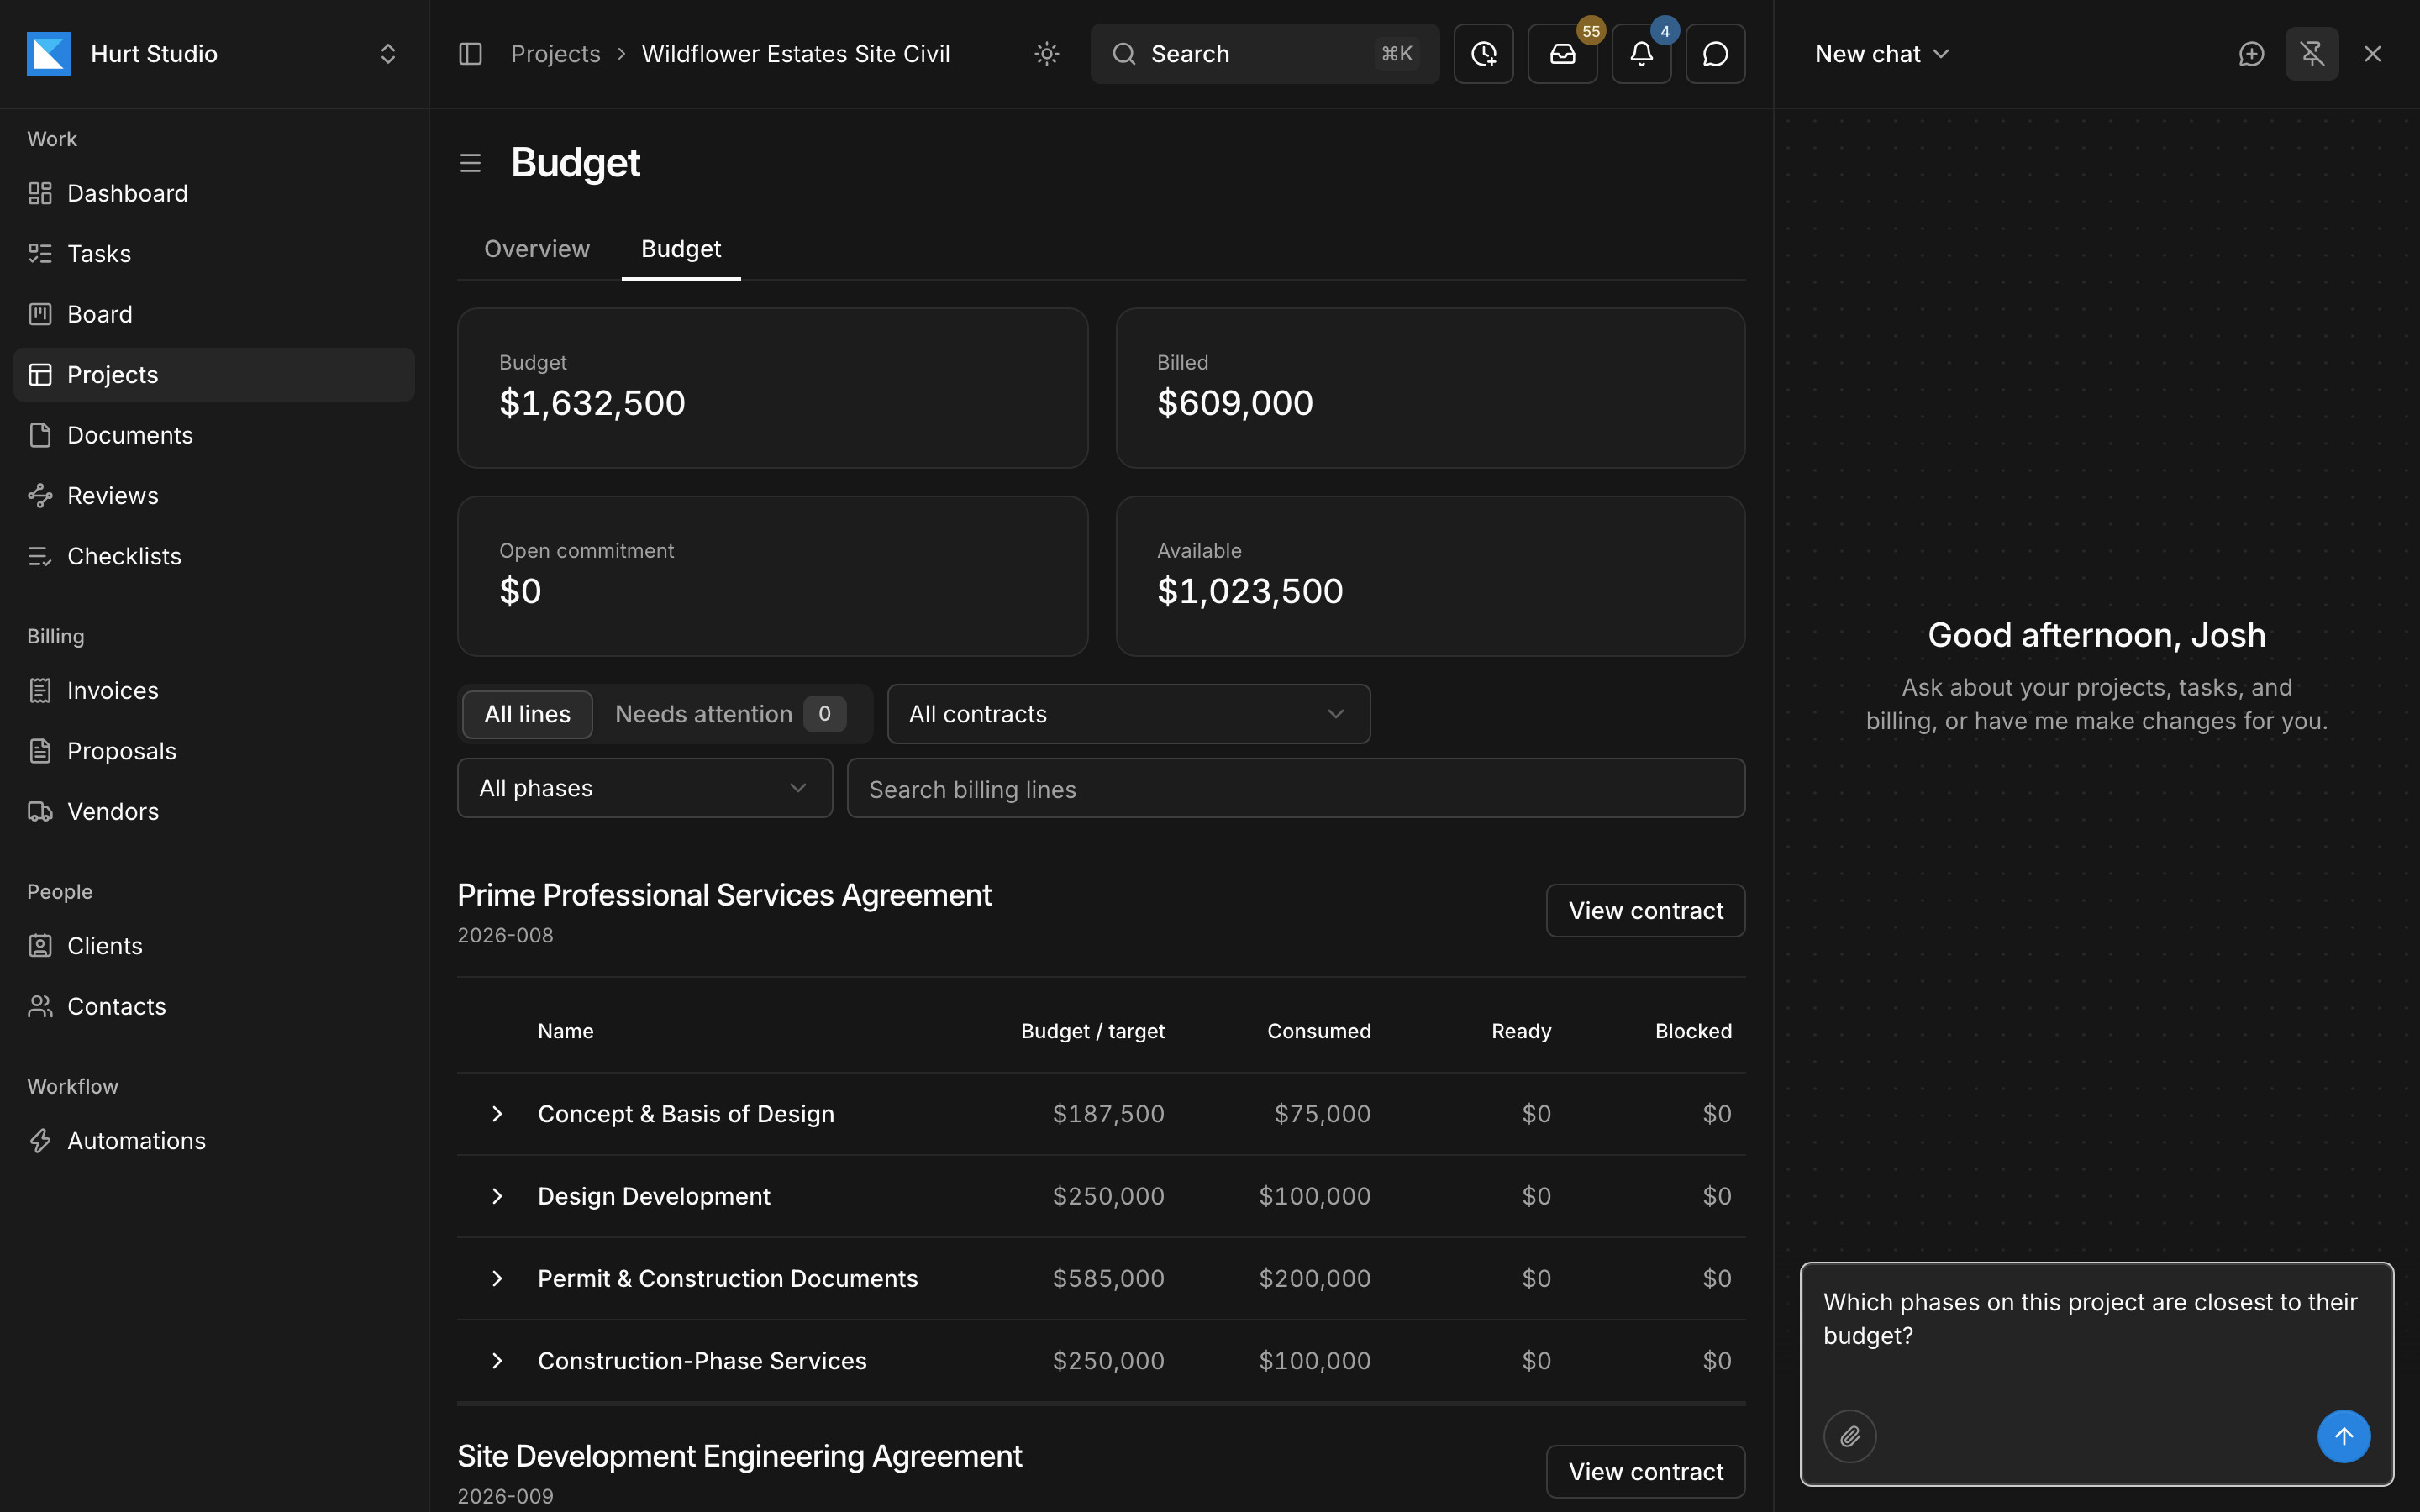
Task: Expand the Permit & Construction Documents row
Action: [x=497, y=1278]
